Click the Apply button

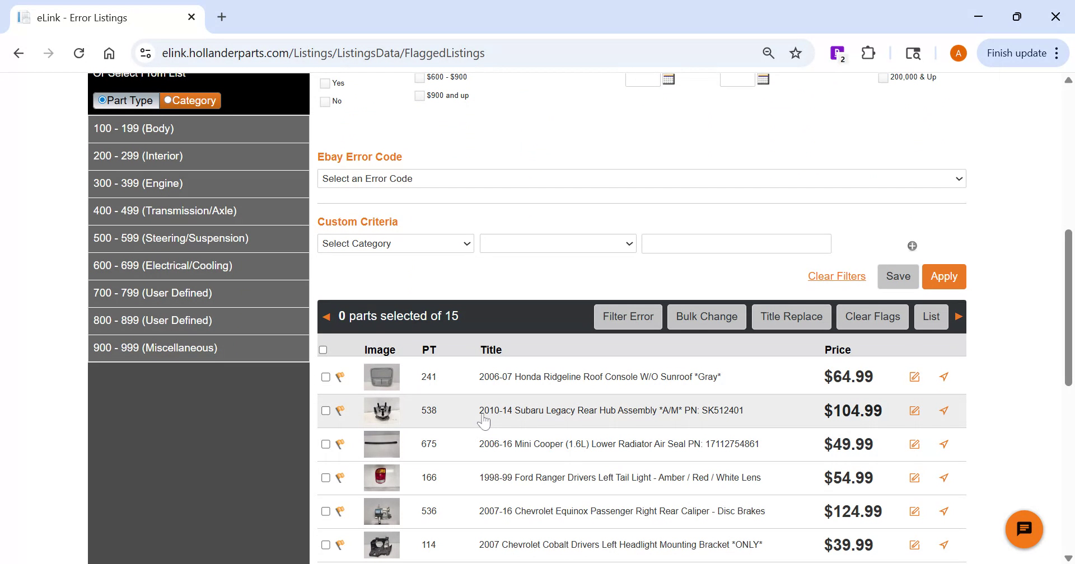point(944,276)
